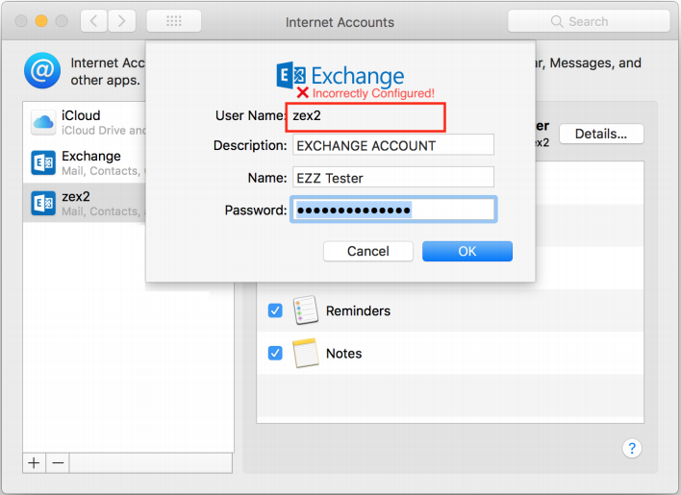The image size is (681, 495).
Task: Click the Description field
Action: 393,145
